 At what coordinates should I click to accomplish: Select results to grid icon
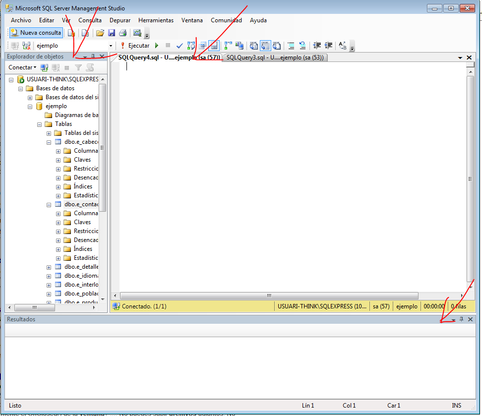(265, 46)
